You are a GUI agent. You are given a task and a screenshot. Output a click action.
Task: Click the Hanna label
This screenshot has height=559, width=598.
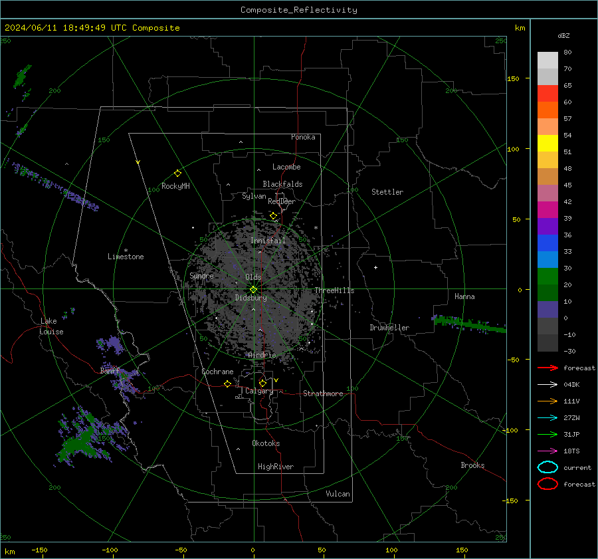click(464, 296)
